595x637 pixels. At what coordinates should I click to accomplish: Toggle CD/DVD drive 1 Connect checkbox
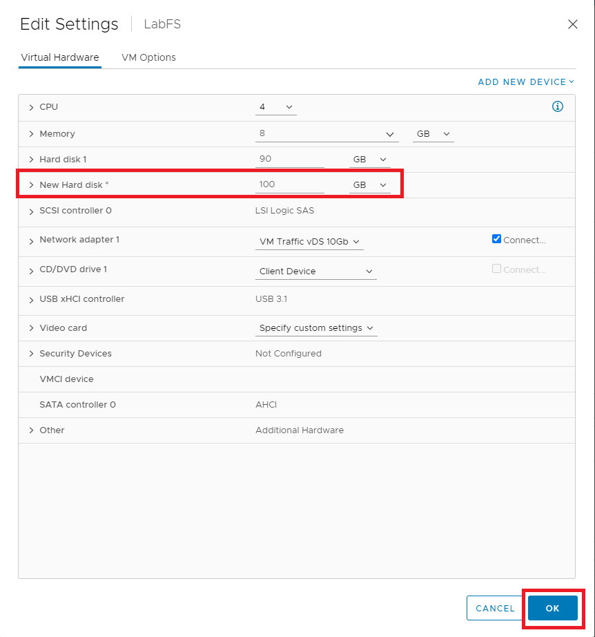pyautogui.click(x=496, y=269)
